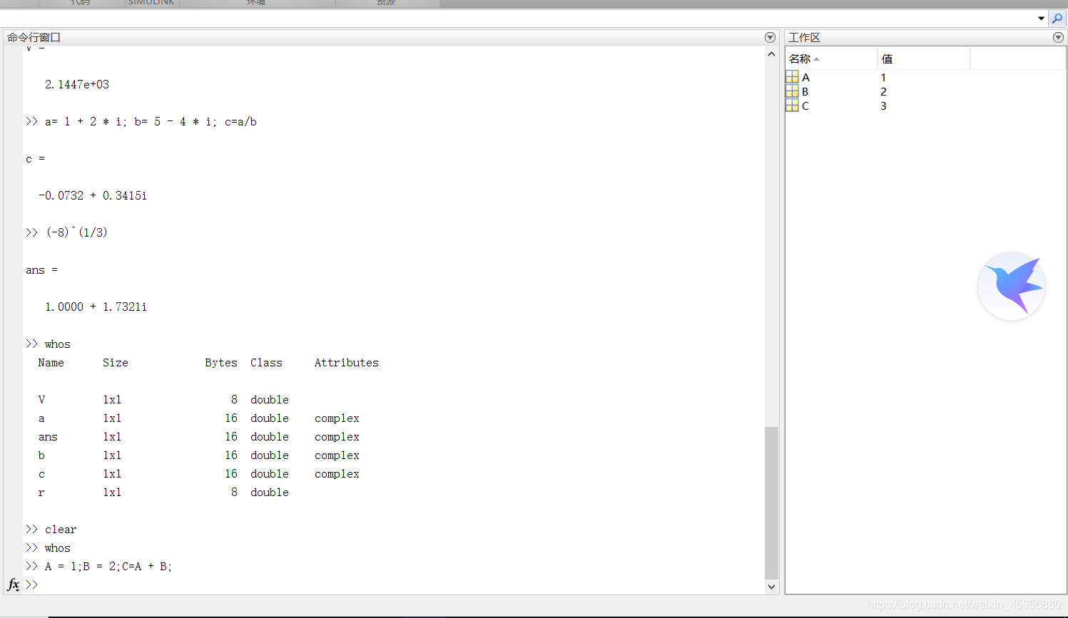
Task: Click the whos table "Attributes" header
Action: [x=347, y=363]
